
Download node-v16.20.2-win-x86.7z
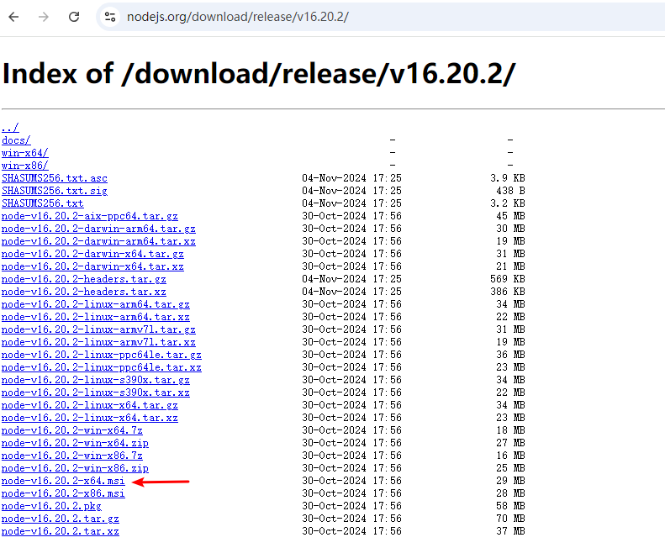pos(72,456)
